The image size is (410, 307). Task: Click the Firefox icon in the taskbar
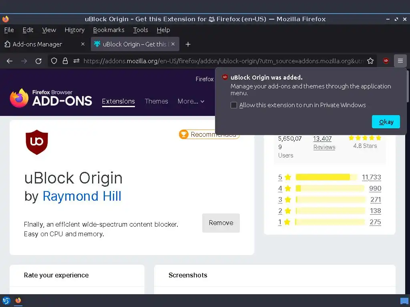coord(18,301)
